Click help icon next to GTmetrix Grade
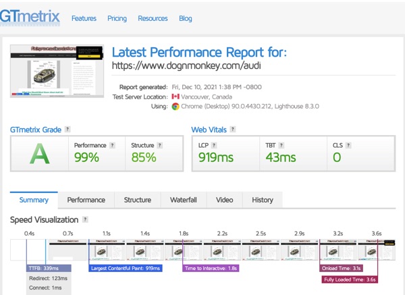The width and height of the screenshot is (405, 295). click(67, 129)
